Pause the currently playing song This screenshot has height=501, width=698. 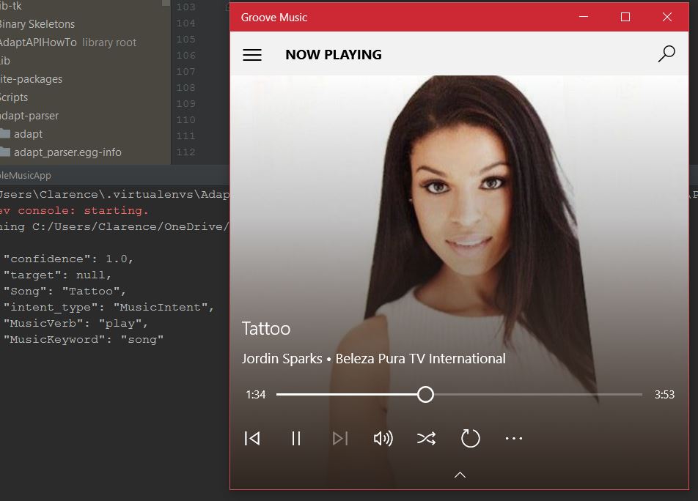pos(296,438)
